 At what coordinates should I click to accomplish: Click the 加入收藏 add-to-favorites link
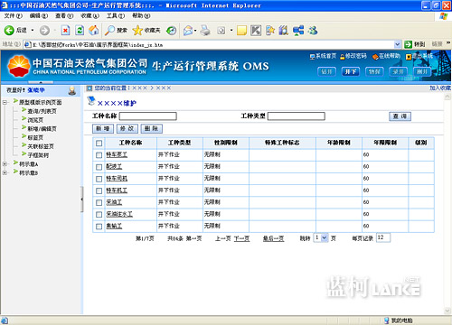(440, 88)
